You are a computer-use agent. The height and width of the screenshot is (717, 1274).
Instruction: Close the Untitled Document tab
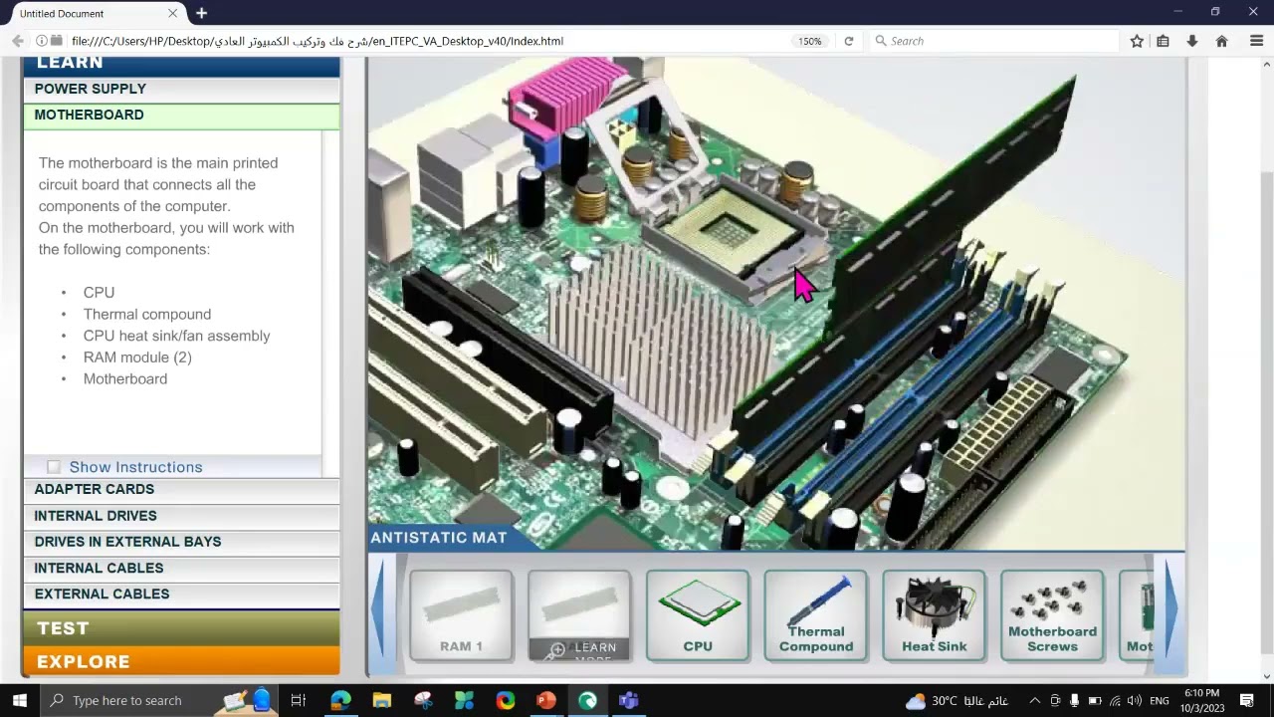coord(173,13)
